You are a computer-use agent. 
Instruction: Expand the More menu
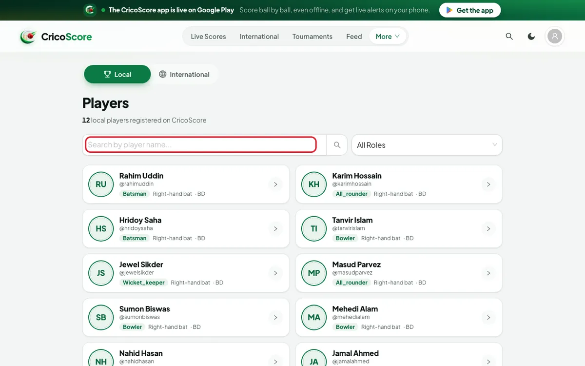388,37
